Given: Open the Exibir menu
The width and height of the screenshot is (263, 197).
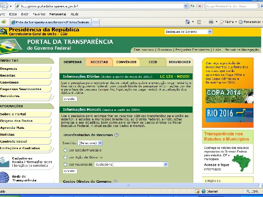Looking at the screenshot, I should pyautogui.click(x=25, y=14).
